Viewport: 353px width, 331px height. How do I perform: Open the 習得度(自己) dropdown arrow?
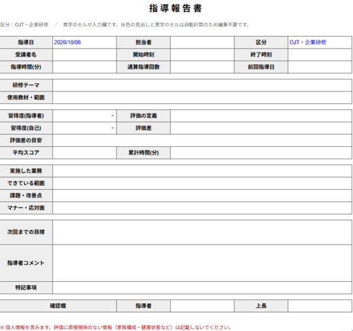click(112, 128)
